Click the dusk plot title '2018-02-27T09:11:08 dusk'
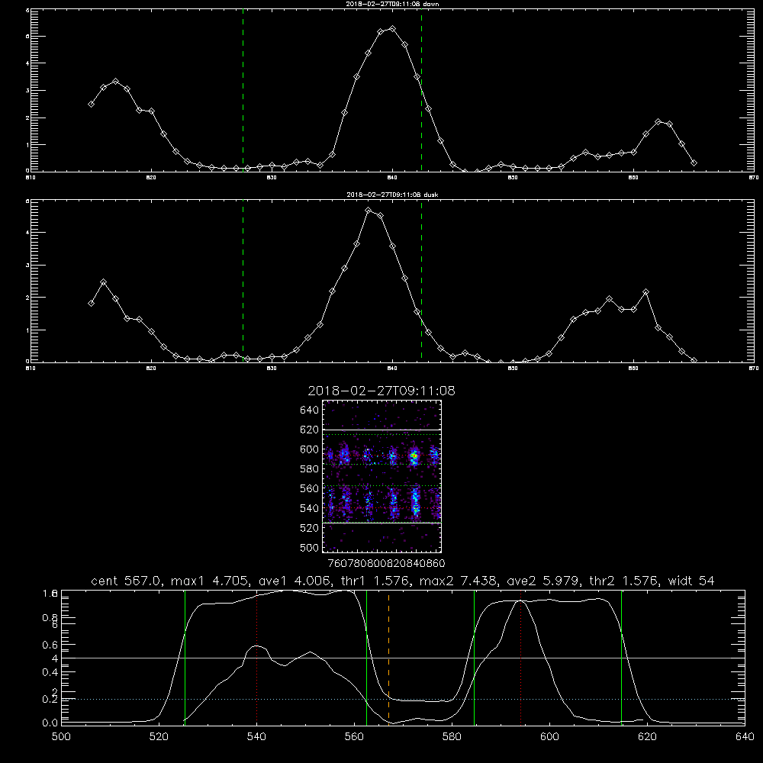 392,195
